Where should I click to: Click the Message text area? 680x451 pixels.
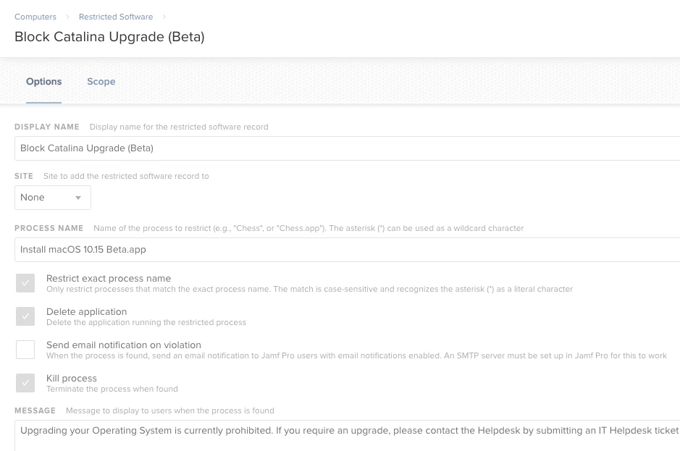coord(347,435)
